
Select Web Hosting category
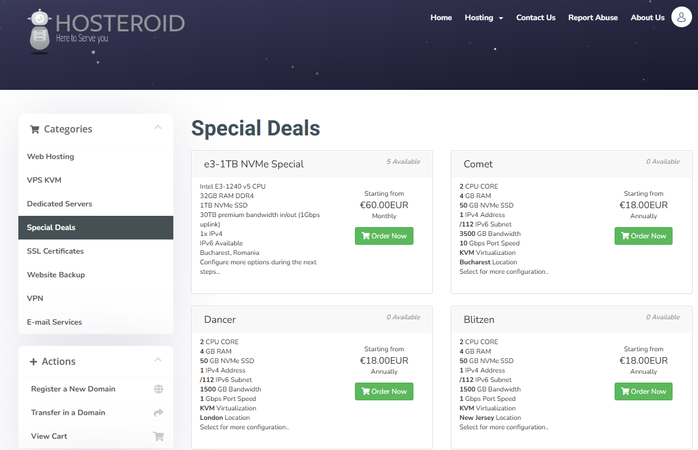96,157
